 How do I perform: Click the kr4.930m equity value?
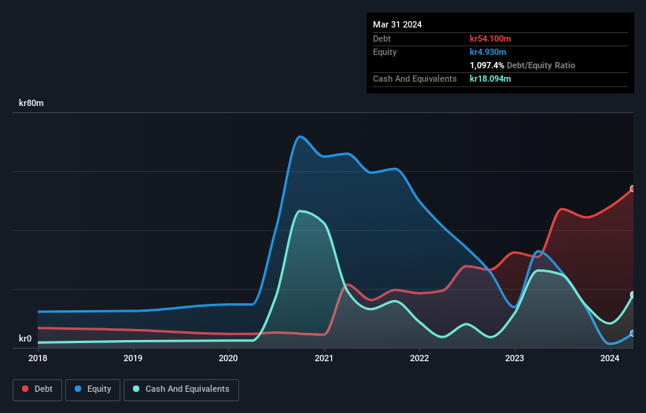pyautogui.click(x=488, y=52)
